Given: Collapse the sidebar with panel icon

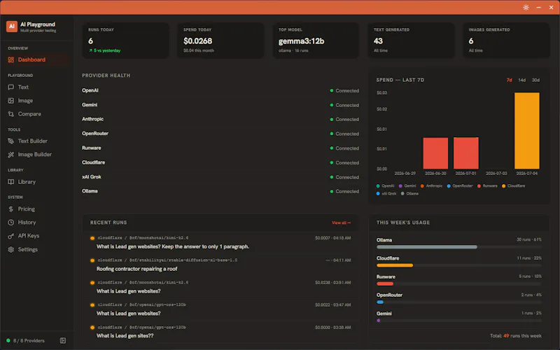Looking at the screenshot, I should coord(63,341).
